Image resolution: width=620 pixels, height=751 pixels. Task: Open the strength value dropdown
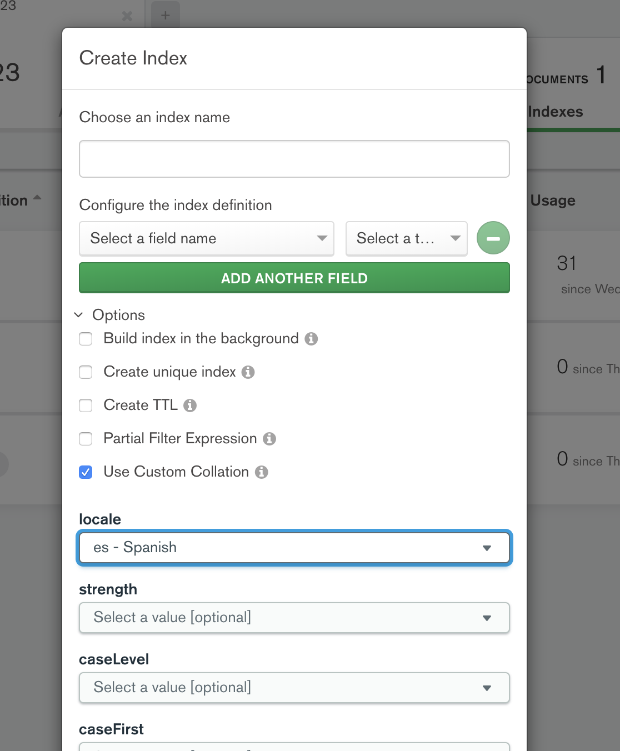point(294,618)
